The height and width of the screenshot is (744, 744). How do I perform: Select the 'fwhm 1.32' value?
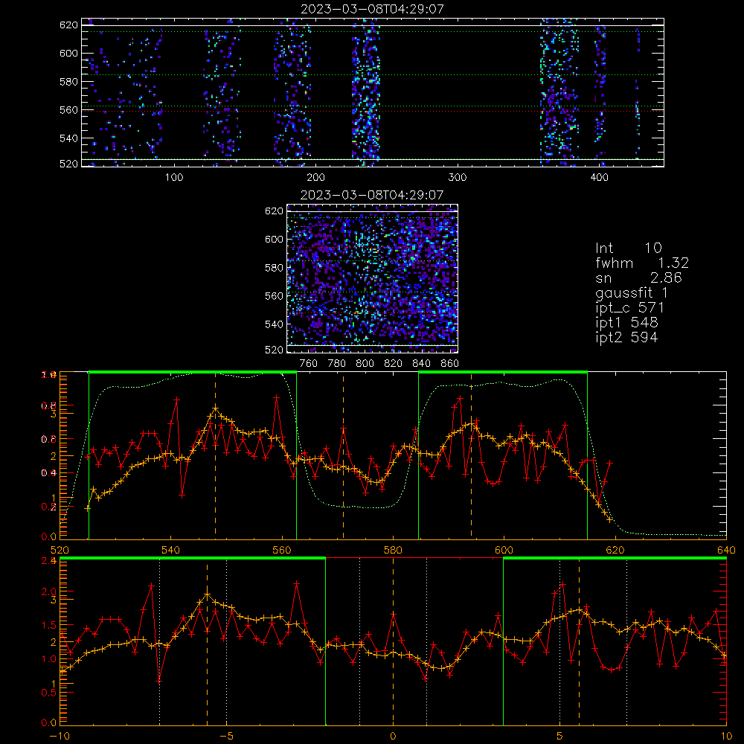pos(642,263)
